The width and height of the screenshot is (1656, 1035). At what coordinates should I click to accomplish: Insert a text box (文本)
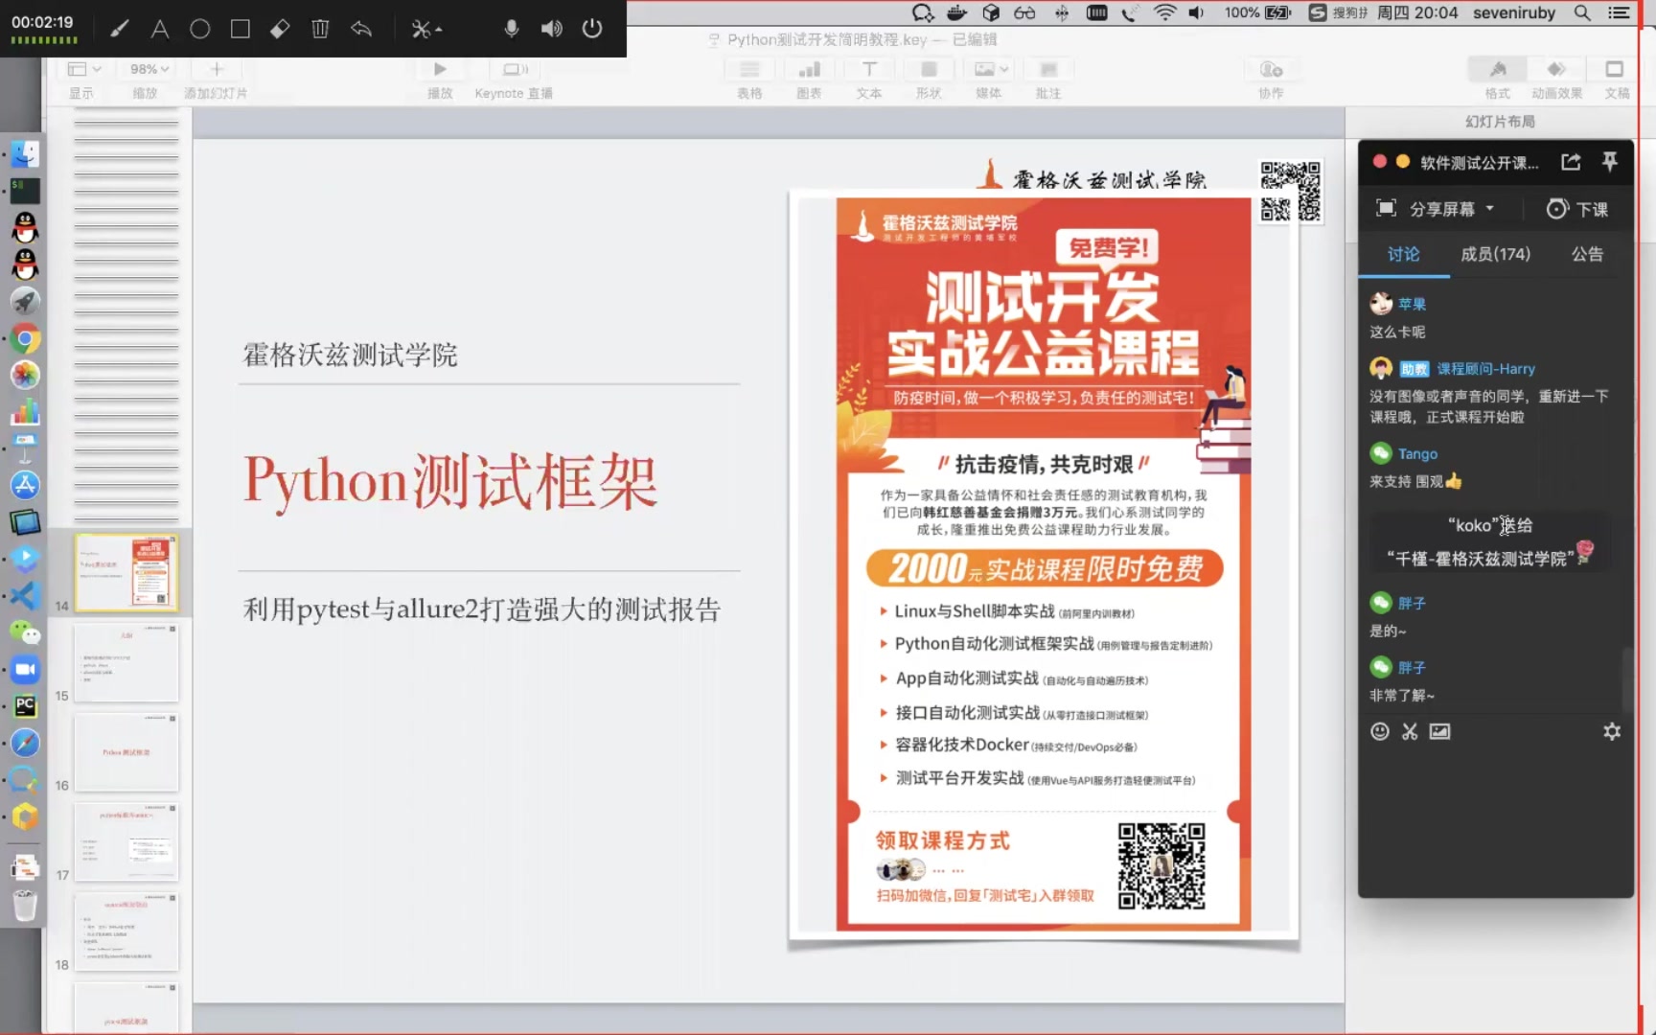click(x=869, y=69)
